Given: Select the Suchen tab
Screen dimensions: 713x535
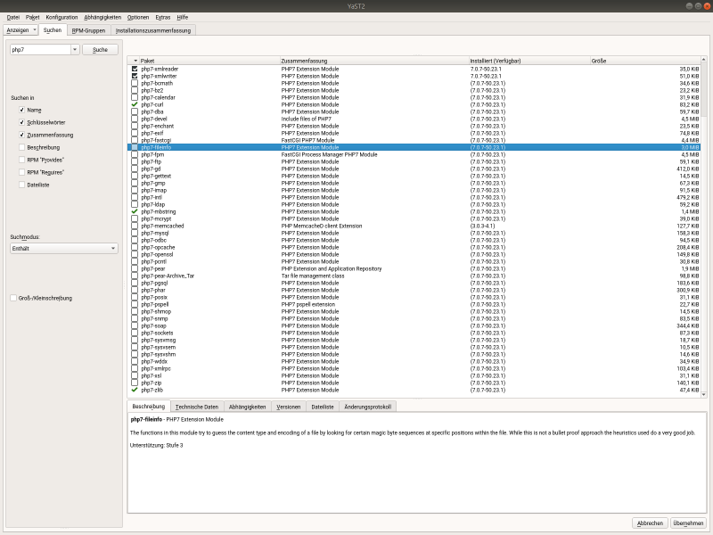Looking at the screenshot, I should 53,30.
